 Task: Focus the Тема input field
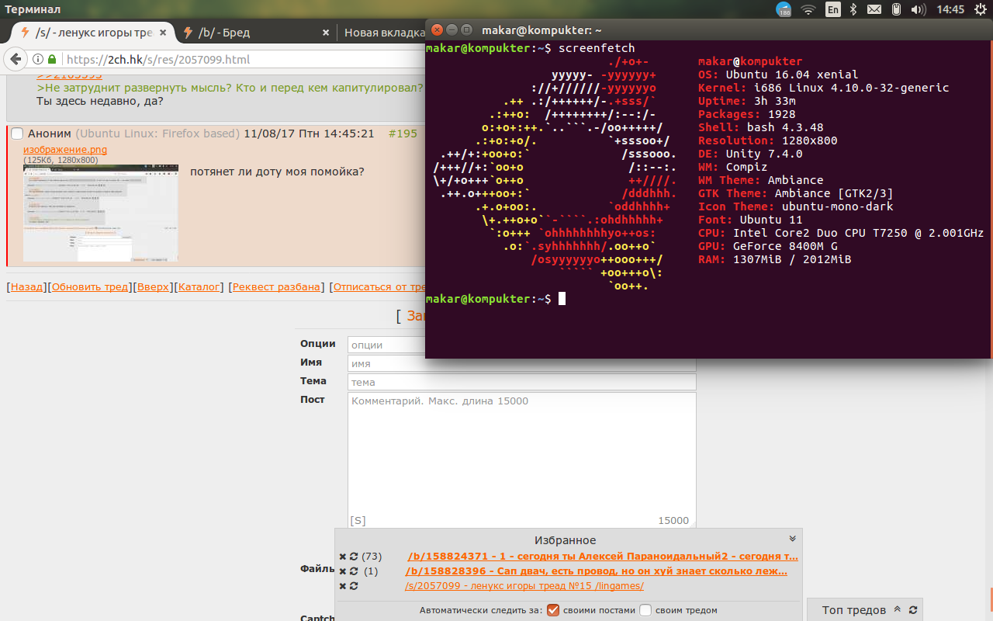(521, 382)
